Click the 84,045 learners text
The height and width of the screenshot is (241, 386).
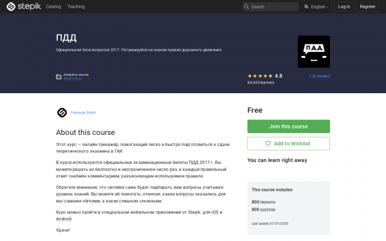coord(261,83)
